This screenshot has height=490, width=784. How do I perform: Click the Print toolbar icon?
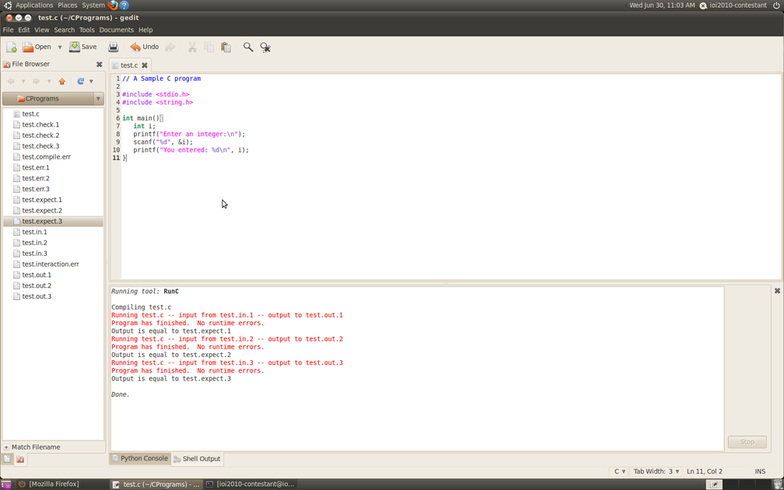tap(114, 47)
